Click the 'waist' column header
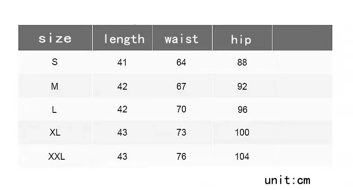 (182, 38)
